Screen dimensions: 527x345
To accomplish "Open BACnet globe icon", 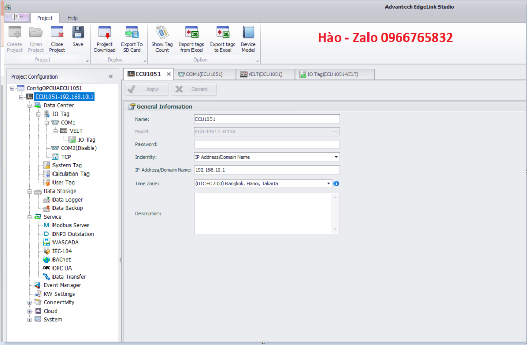I will coord(47,259).
